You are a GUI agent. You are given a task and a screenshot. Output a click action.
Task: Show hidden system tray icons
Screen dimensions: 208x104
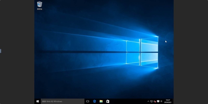148,101
